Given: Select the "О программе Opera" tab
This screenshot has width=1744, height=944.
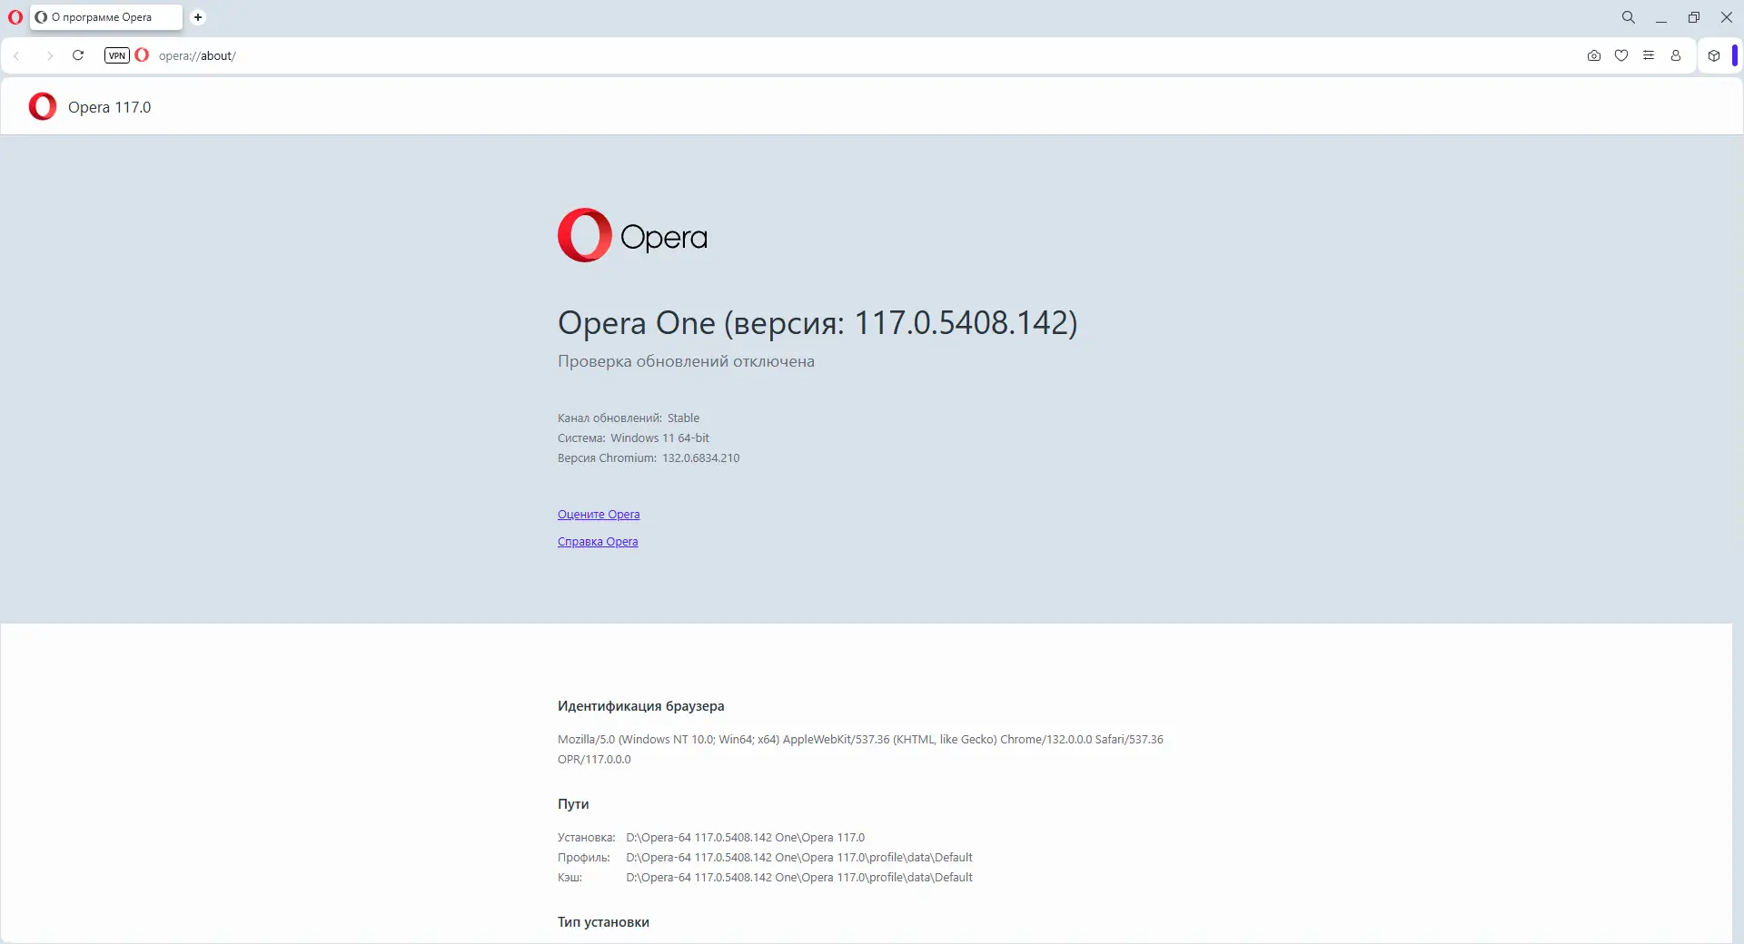Looking at the screenshot, I should tap(106, 17).
